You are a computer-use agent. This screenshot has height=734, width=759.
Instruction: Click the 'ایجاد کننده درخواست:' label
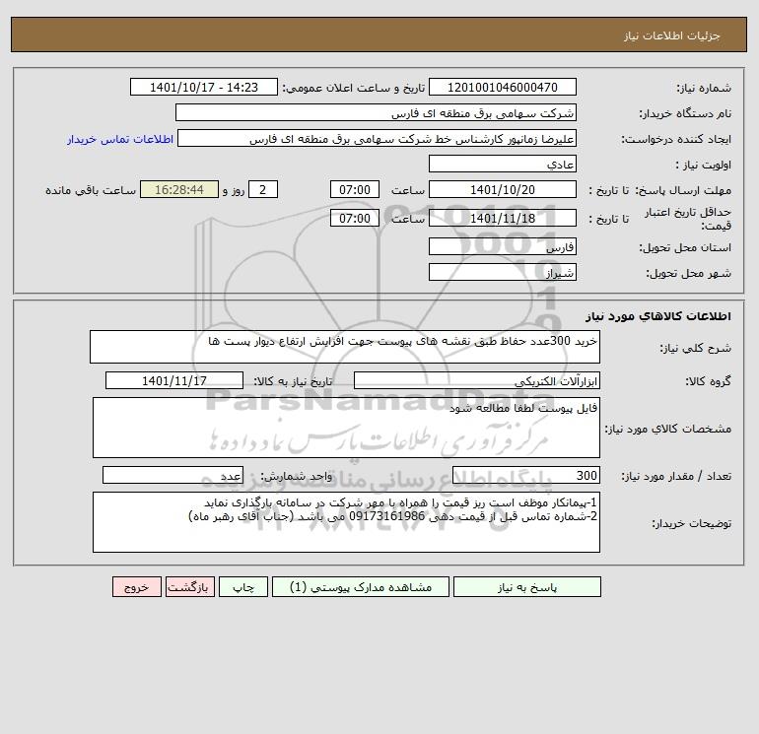coord(676,139)
